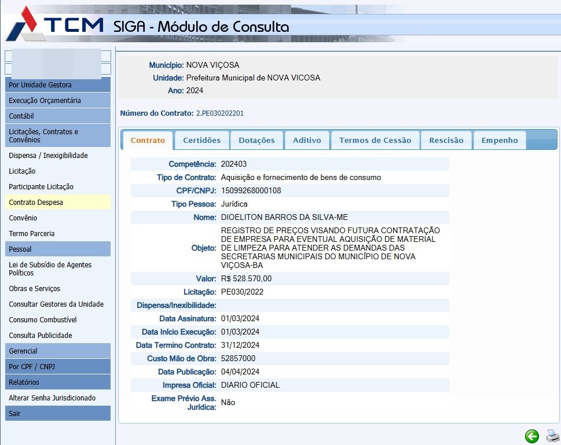
Task: Click the green back arrow icon
Action: click(531, 436)
